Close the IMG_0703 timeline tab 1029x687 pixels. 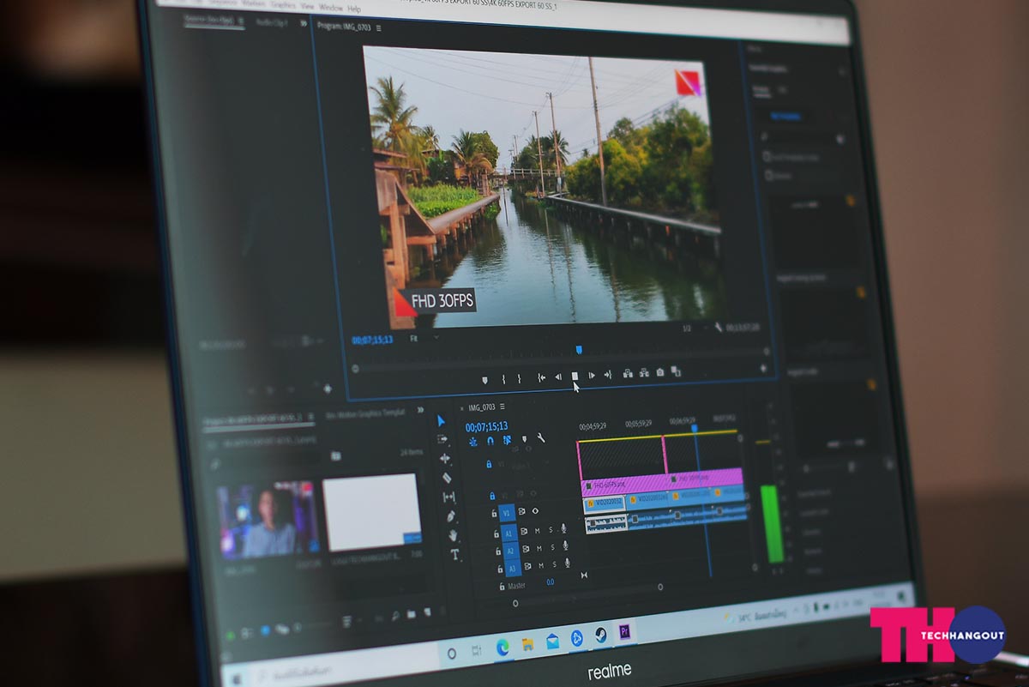coord(462,407)
